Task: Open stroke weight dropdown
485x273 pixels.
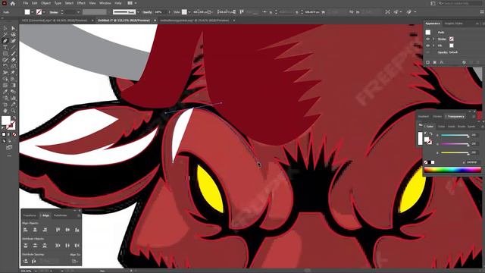Action: tap(78, 12)
